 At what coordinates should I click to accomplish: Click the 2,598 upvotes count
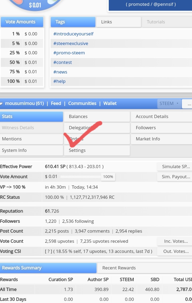pos(59,241)
